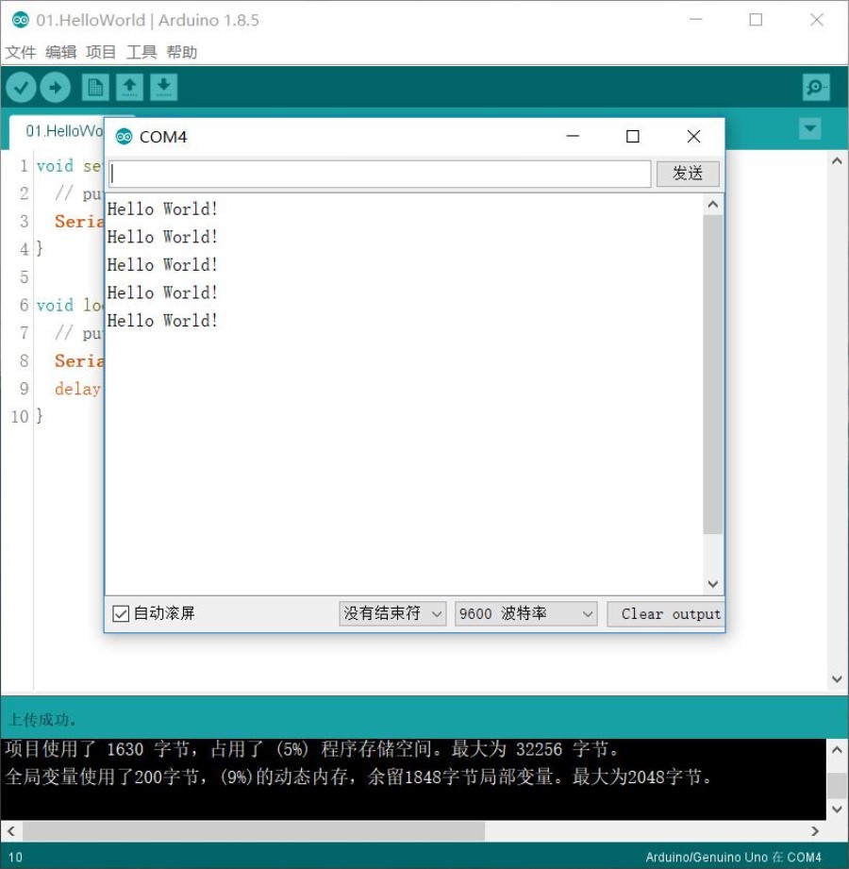Click Arduino/Genuino Uno 在 COM4 status text
Image resolution: width=849 pixels, height=869 pixels.
pyautogui.click(x=733, y=857)
